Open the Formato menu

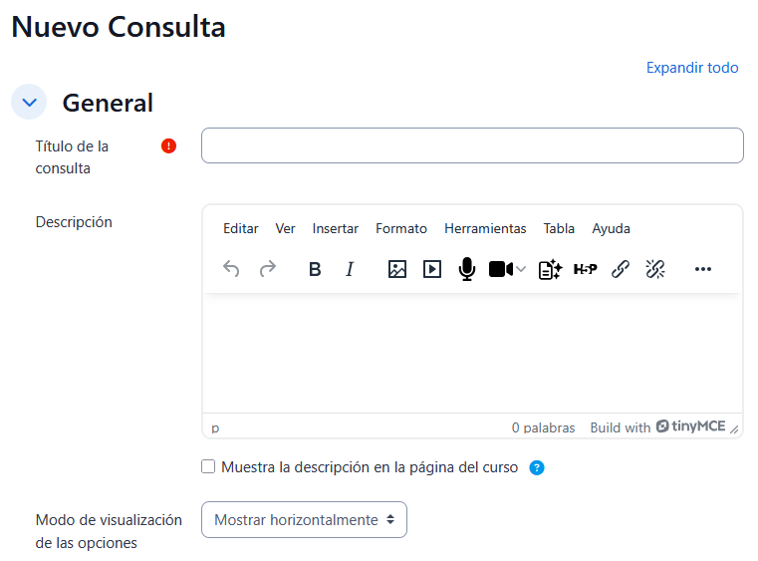tap(400, 228)
